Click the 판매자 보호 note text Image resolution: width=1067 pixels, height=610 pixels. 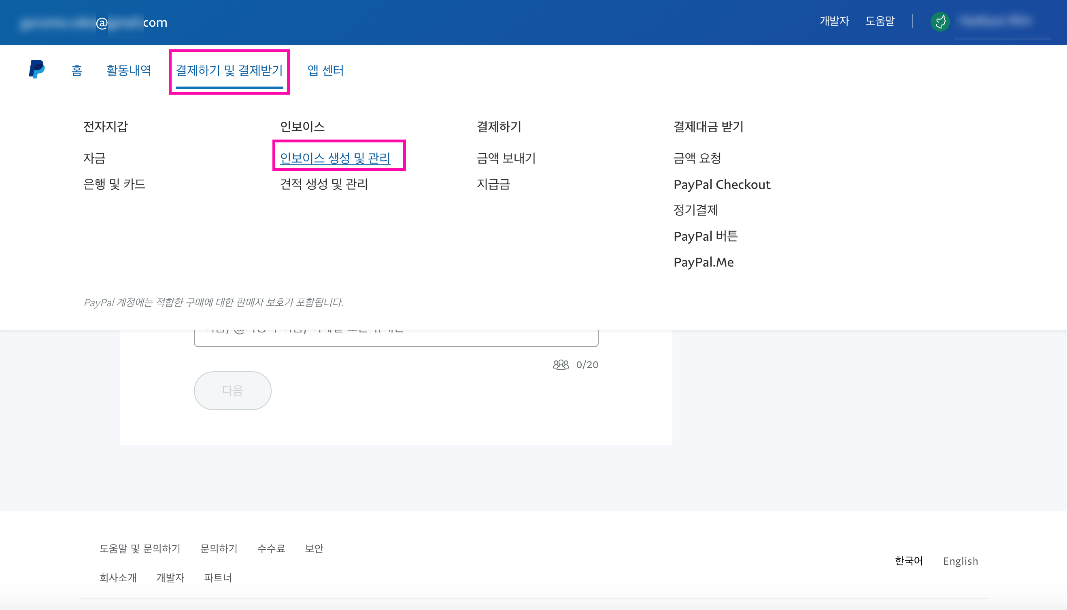click(x=213, y=302)
